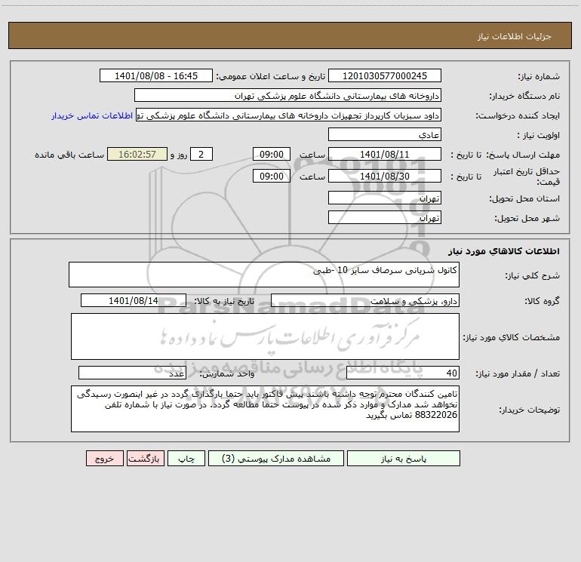Image resolution: width=581 pixels, height=562 pixels.
Task: Click the need date field 1401/08/14
Action: point(134,301)
